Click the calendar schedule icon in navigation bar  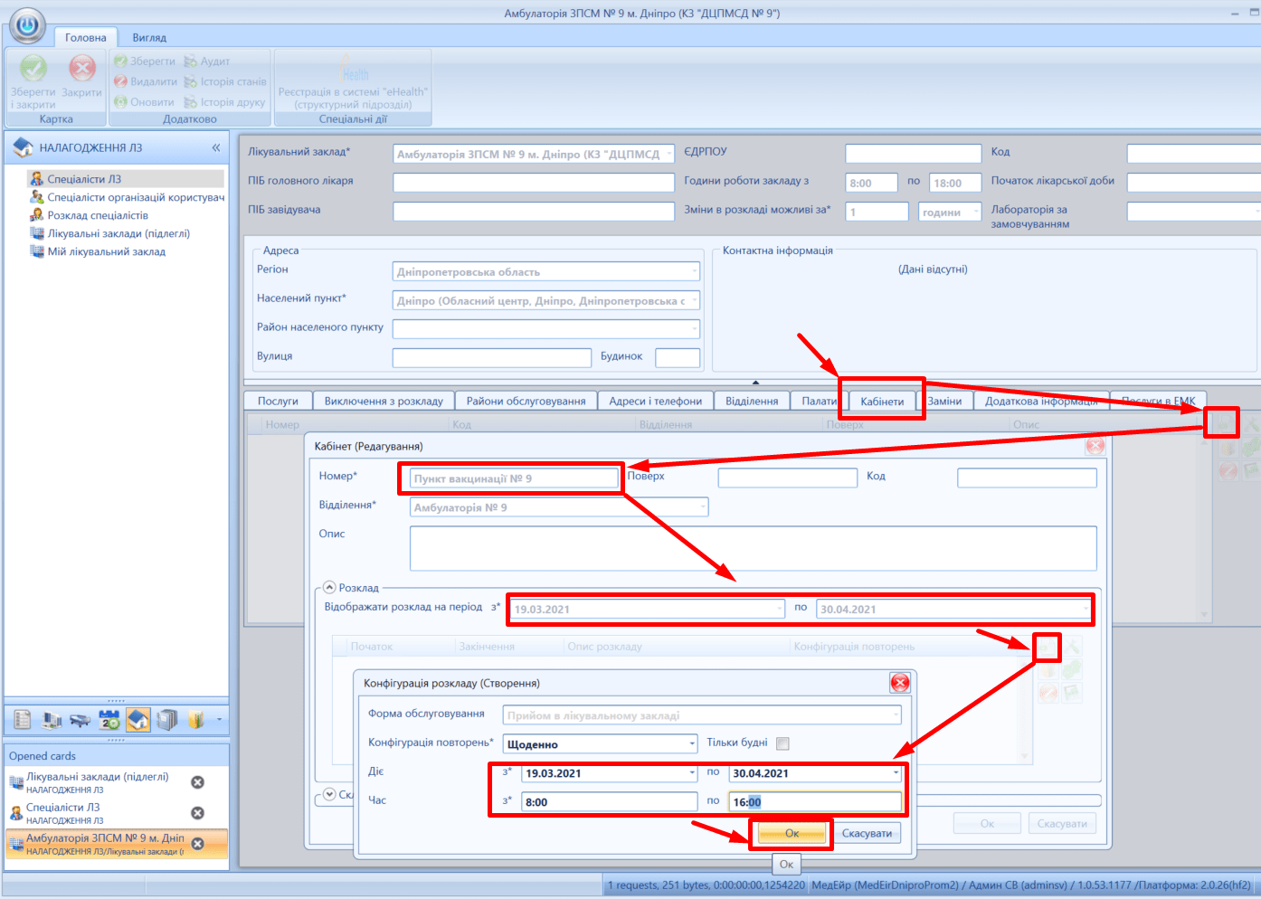pyautogui.click(x=109, y=720)
